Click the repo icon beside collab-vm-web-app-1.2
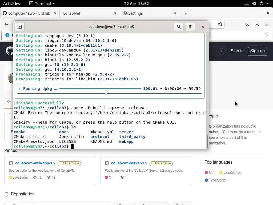This screenshot has width=273, height=205. 11,163
